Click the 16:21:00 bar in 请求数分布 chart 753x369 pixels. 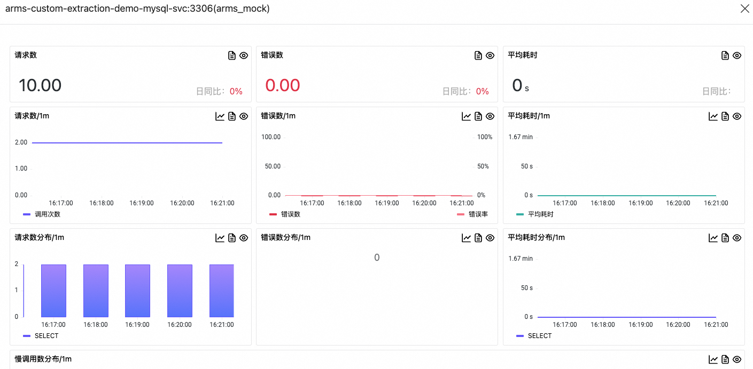[x=222, y=291]
